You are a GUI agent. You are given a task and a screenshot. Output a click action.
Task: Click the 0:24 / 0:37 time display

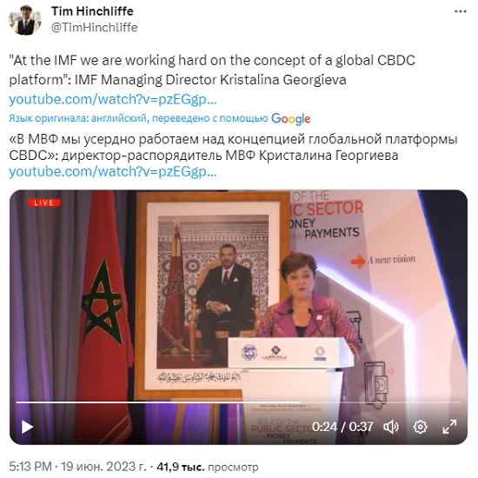[x=342, y=427]
